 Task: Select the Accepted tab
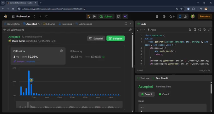click(x=30, y=24)
